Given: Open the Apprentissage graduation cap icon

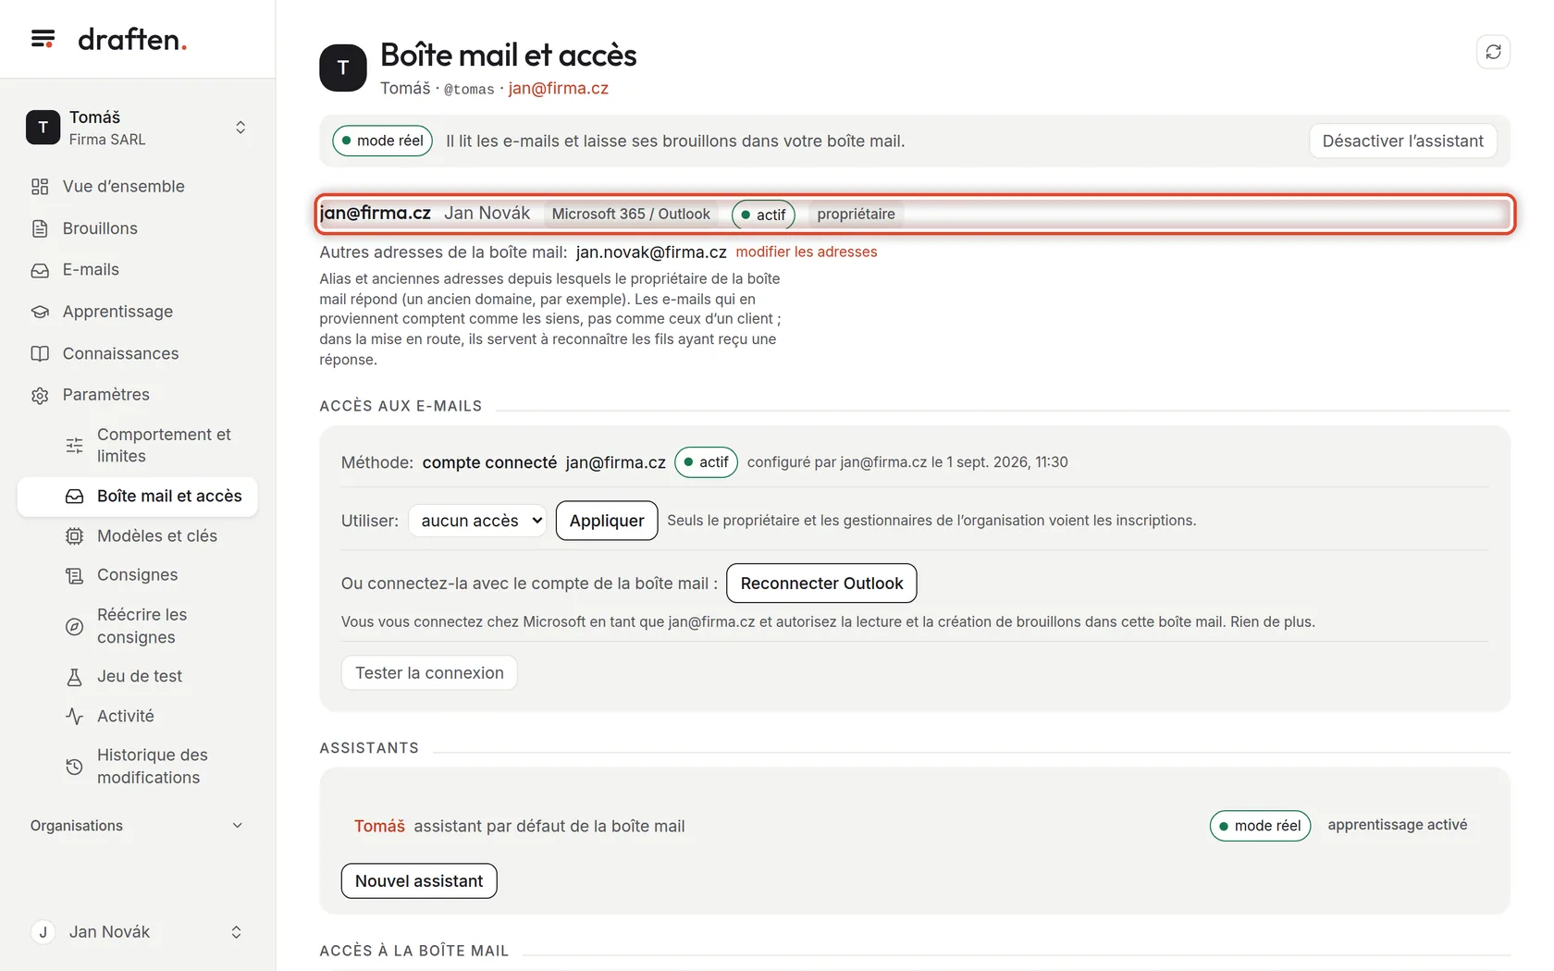Looking at the screenshot, I should point(40,312).
